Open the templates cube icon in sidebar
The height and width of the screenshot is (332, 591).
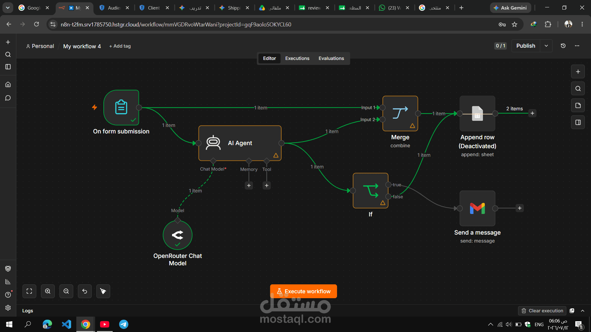point(8,269)
